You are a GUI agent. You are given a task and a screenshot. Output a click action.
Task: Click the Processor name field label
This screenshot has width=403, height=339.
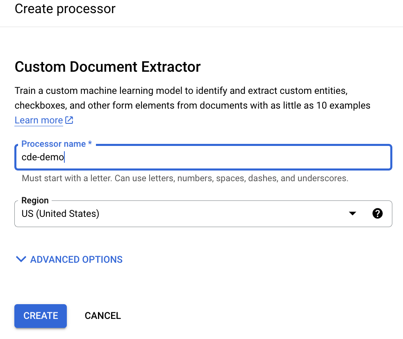pyautogui.click(x=53, y=144)
